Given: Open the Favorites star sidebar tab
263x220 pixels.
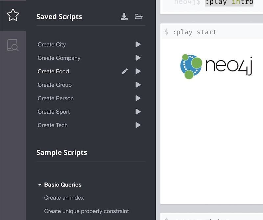Looking at the screenshot, I should (13, 15).
